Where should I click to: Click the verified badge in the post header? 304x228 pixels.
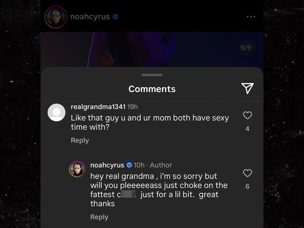click(x=116, y=17)
